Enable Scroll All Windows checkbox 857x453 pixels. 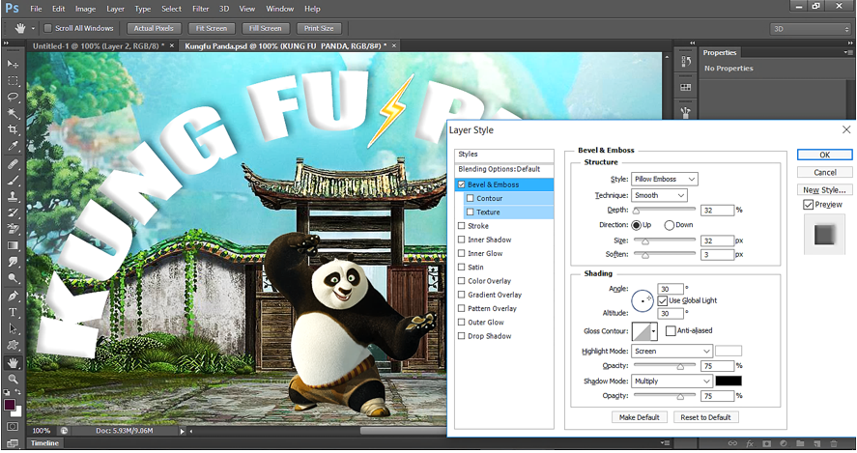[47, 28]
